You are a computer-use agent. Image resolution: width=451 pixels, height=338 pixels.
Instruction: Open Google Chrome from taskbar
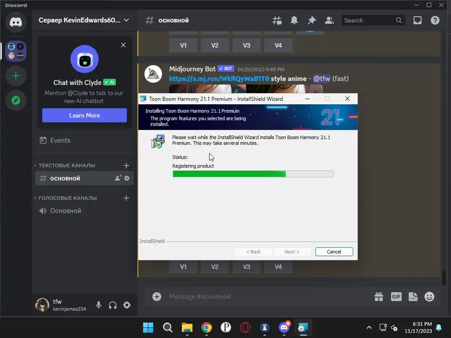(206, 327)
